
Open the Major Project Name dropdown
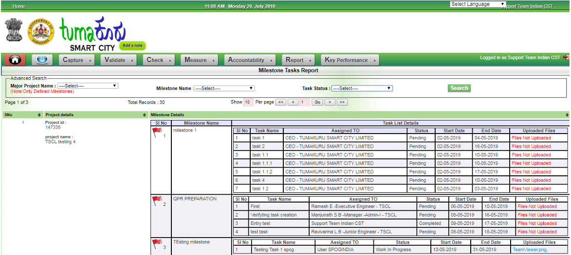coord(88,86)
